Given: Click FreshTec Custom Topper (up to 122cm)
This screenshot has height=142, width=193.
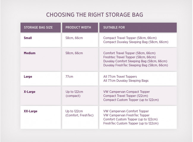Looking at the screenshot, I should click(131, 123).
